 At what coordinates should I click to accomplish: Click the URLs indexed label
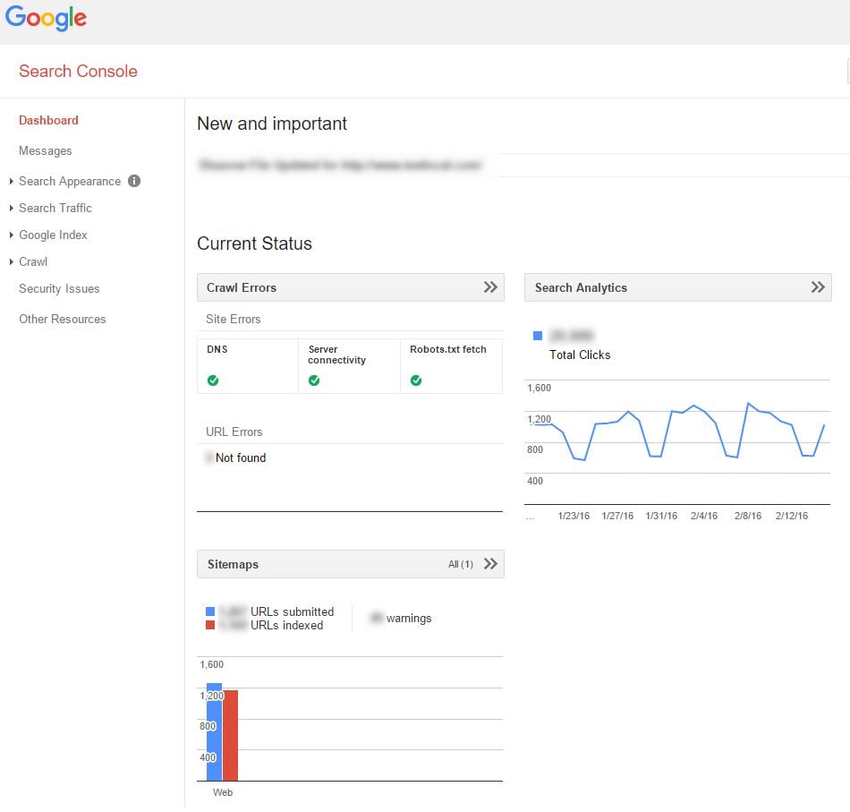pos(287,626)
